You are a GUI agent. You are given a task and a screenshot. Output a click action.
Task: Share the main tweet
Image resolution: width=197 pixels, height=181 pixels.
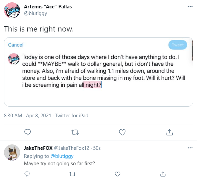coord(170,132)
